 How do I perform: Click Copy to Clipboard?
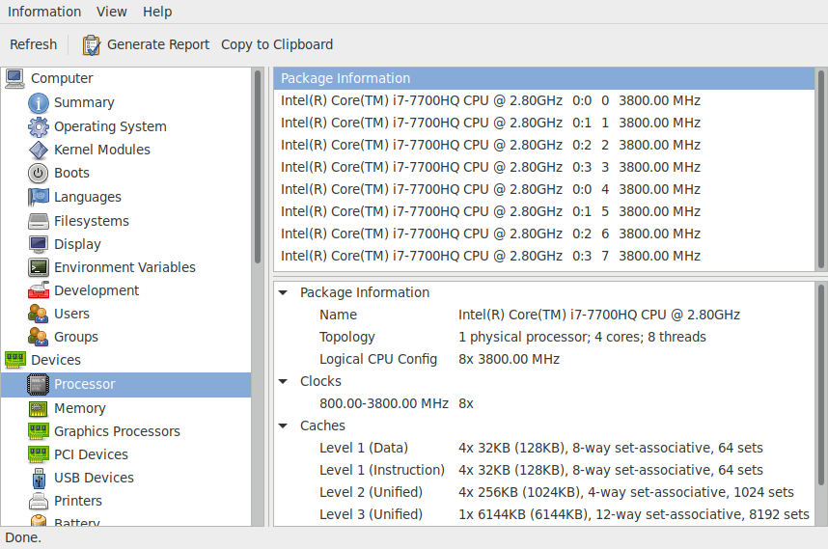coord(277,44)
